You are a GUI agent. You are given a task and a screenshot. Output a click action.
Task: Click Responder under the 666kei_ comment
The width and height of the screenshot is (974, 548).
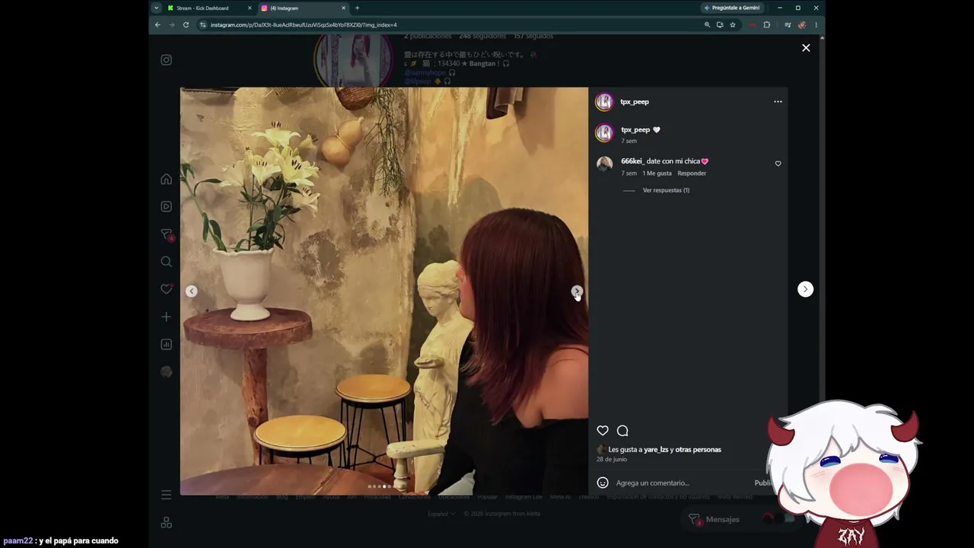(692, 174)
